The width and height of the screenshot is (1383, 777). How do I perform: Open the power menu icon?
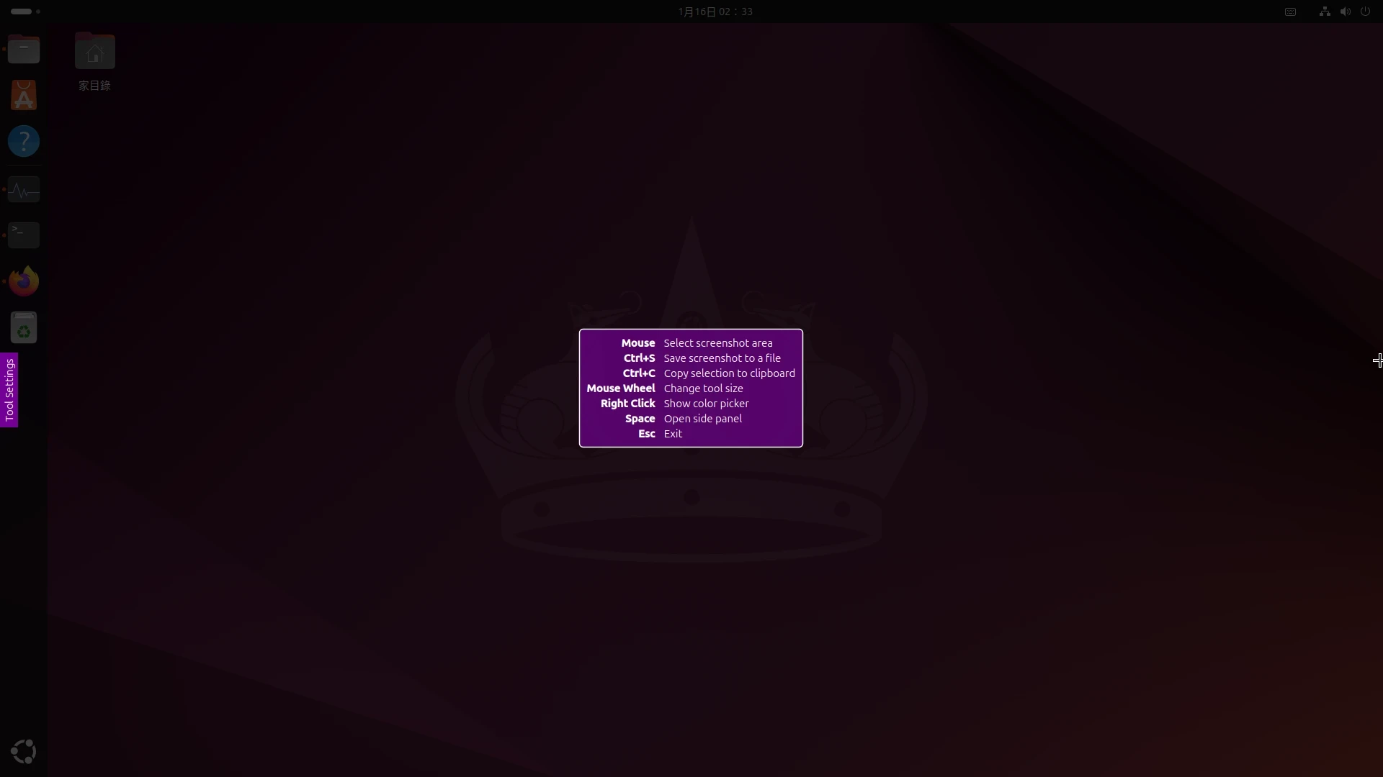1365,12
